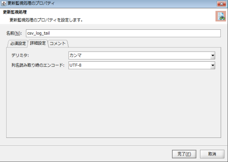
Task: Click the UTF-8 combo box field
Action: pyautogui.click(x=142, y=65)
